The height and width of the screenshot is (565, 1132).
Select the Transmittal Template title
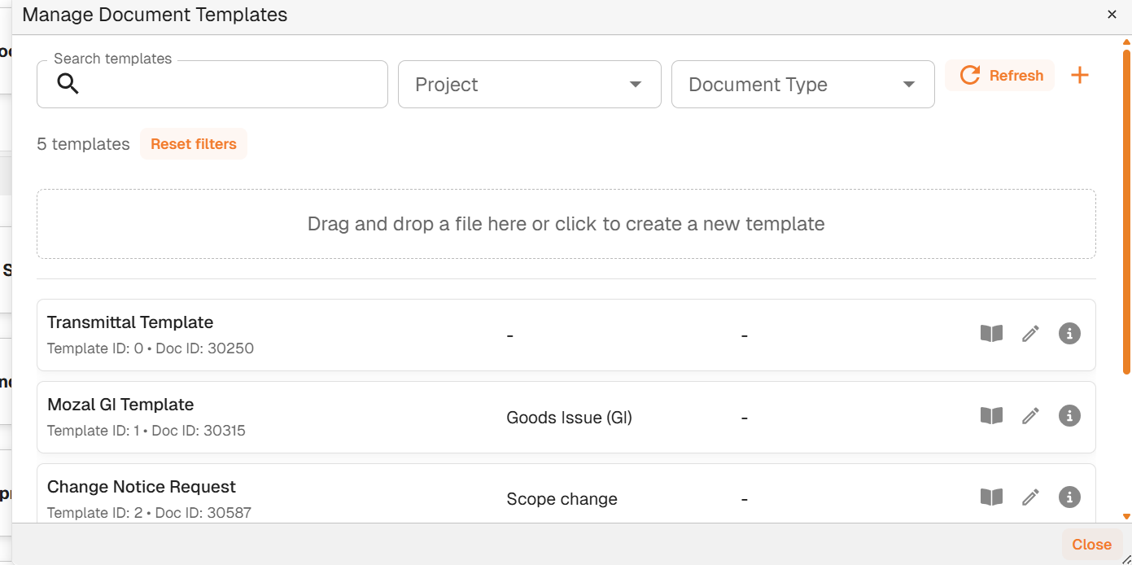pos(130,322)
